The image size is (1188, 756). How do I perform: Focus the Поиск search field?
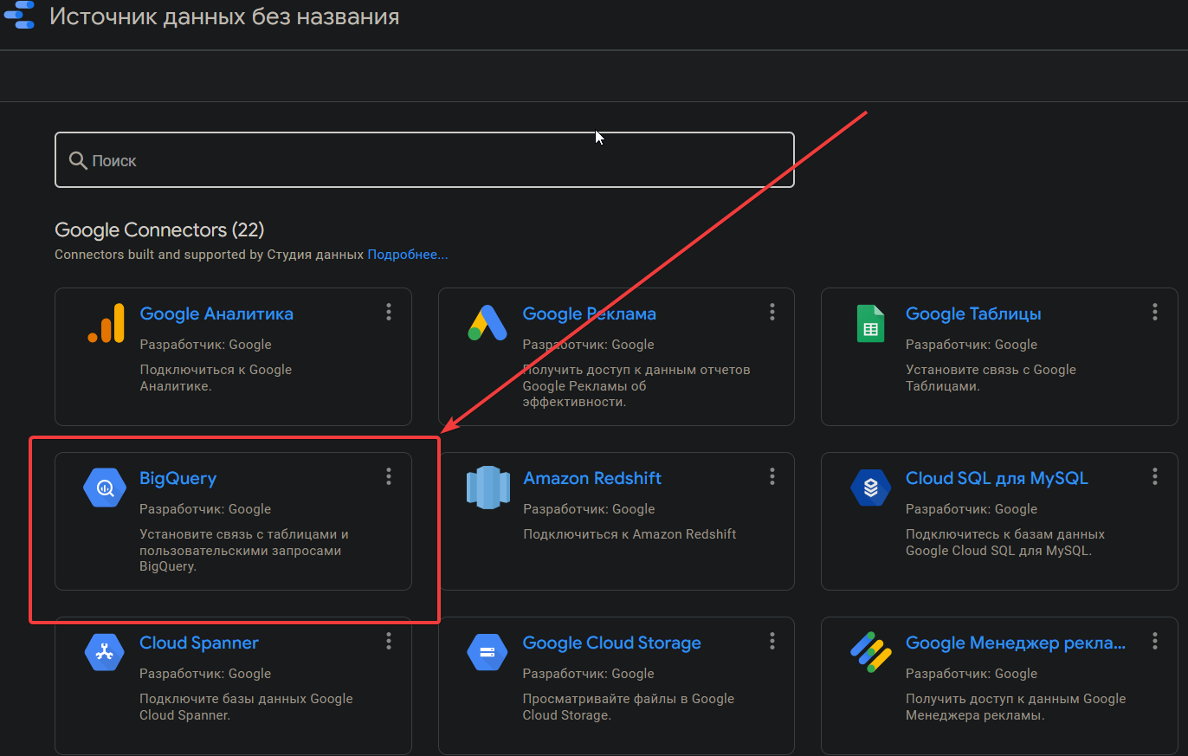pyautogui.click(x=424, y=160)
